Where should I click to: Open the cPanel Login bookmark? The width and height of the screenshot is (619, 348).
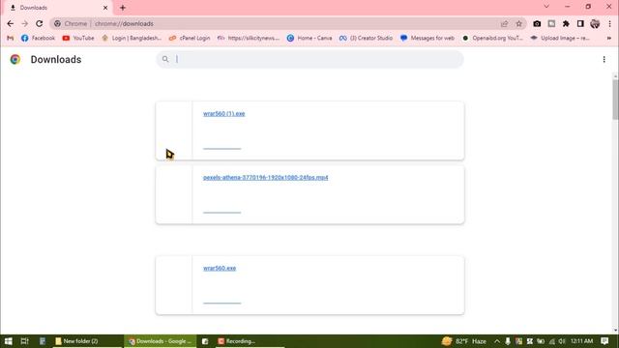(190, 38)
